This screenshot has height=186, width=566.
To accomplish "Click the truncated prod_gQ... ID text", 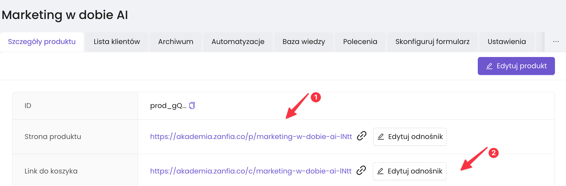I will 168,106.
